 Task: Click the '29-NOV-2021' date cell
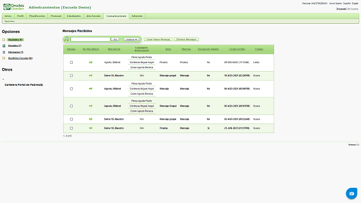(237, 63)
